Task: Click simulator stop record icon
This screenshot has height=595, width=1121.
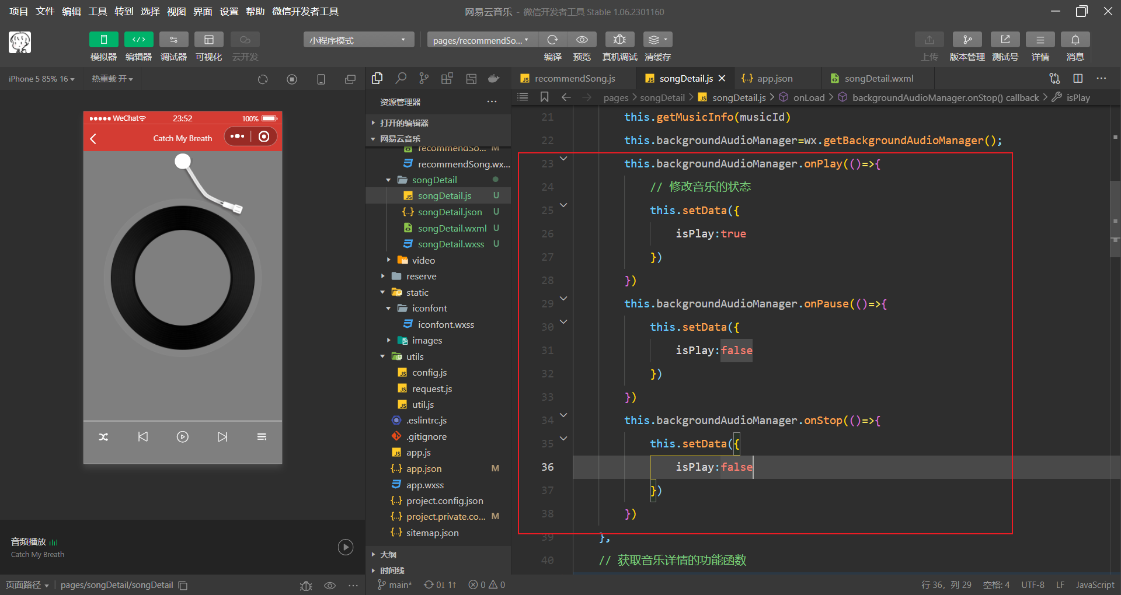Action: [292, 79]
